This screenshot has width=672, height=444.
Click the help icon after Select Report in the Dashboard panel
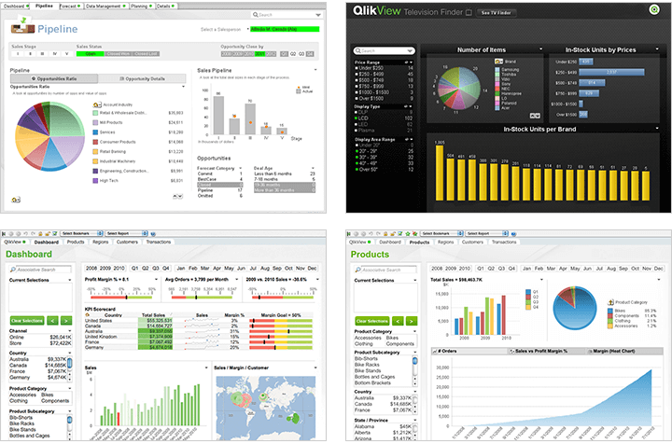[x=153, y=234]
